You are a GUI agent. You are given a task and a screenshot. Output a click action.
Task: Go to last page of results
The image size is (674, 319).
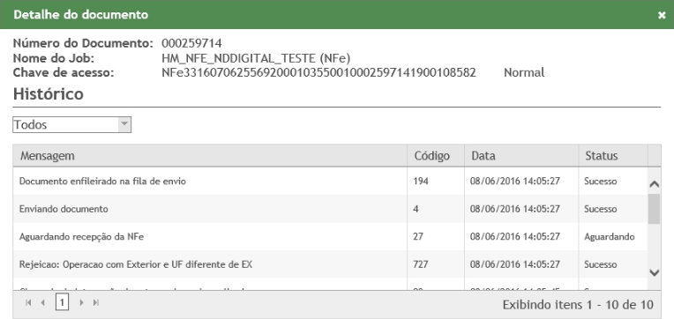tap(96, 302)
